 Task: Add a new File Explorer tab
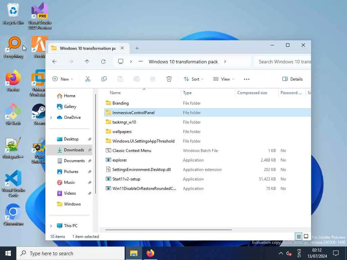[x=137, y=48]
